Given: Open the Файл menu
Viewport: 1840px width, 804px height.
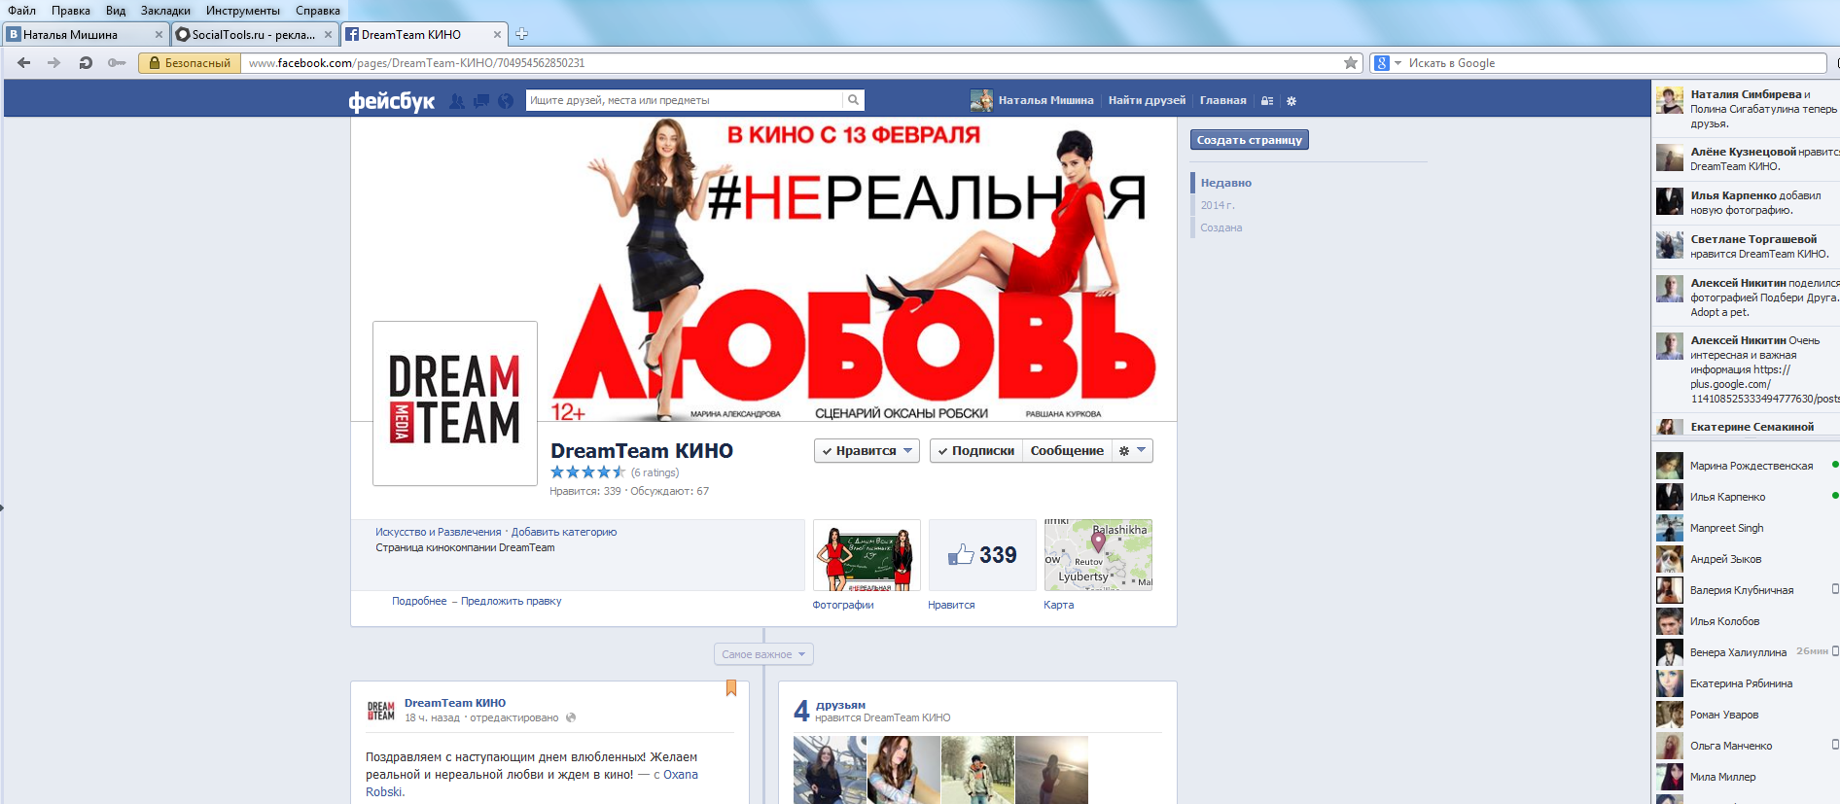Looking at the screenshot, I should (21, 11).
